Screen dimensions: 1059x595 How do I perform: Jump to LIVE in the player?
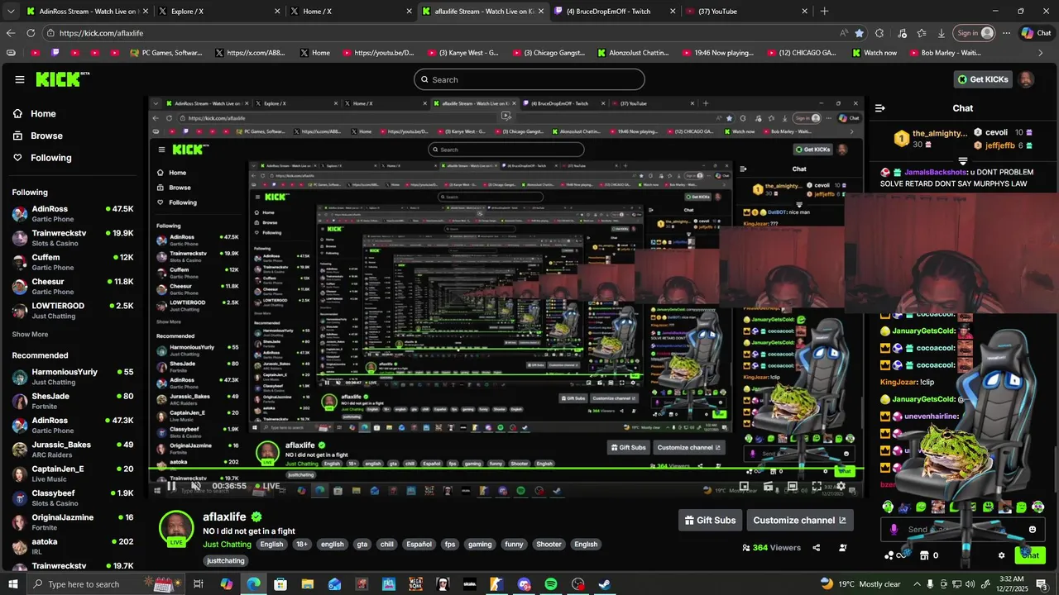pos(267,486)
